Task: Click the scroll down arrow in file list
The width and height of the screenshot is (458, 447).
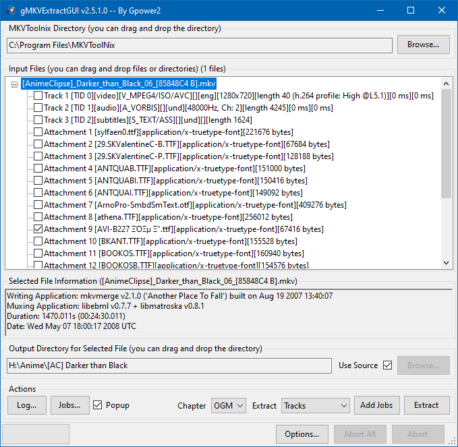Action: click(x=446, y=263)
